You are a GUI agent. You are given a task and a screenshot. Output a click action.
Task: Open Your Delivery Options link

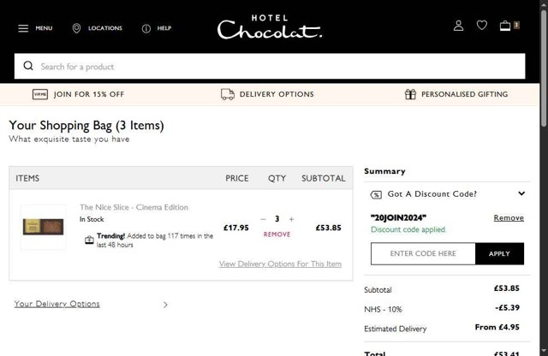(57, 304)
